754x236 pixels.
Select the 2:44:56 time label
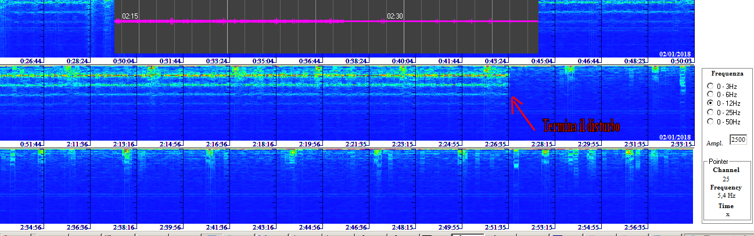tap(310, 227)
